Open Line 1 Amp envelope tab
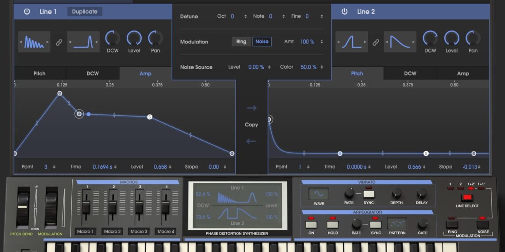Viewport: 505px width, 252px height. [146, 73]
